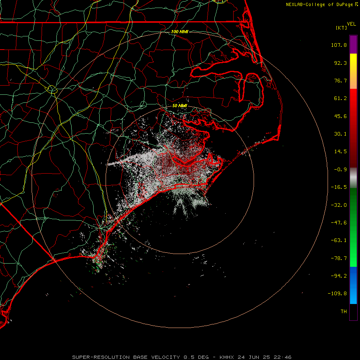Click the -16.5 legend value
This screenshot has height=360, width=360.
tap(339, 187)
